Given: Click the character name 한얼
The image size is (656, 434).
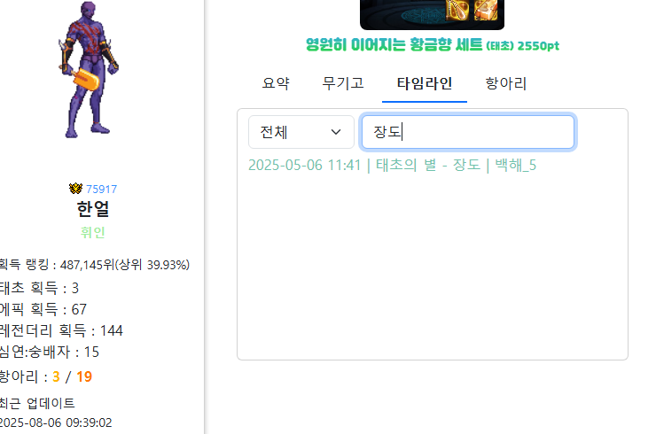Looking at the screenshot, I should point(93,209).
